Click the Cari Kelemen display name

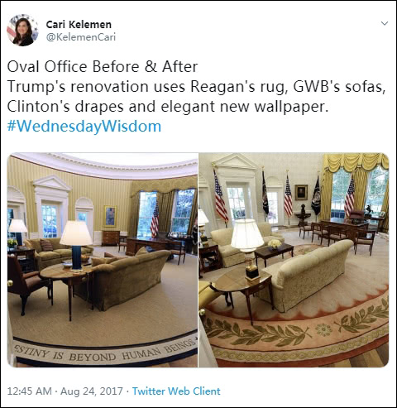[79, 24]
